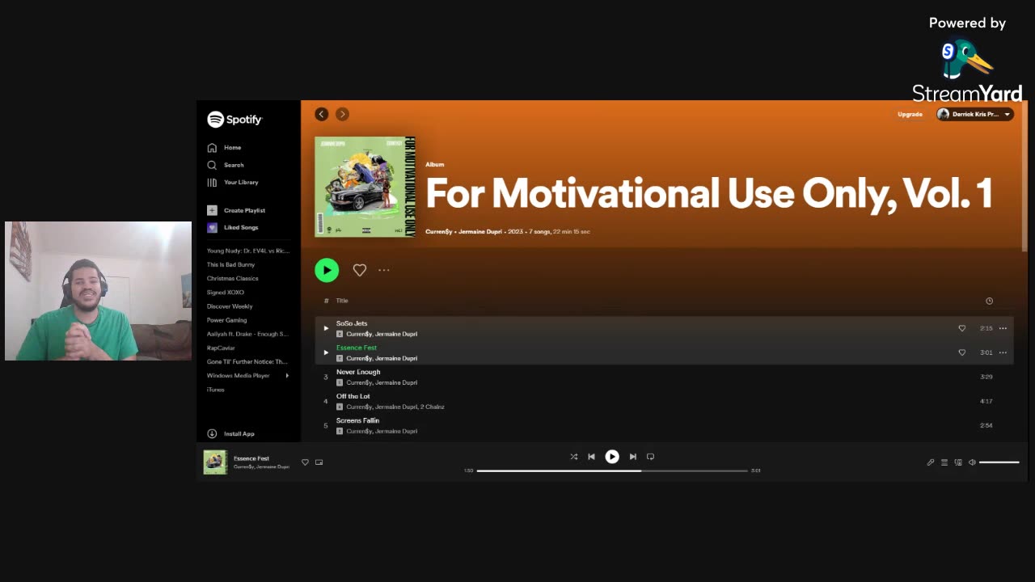Like now playing song heart

305,462
